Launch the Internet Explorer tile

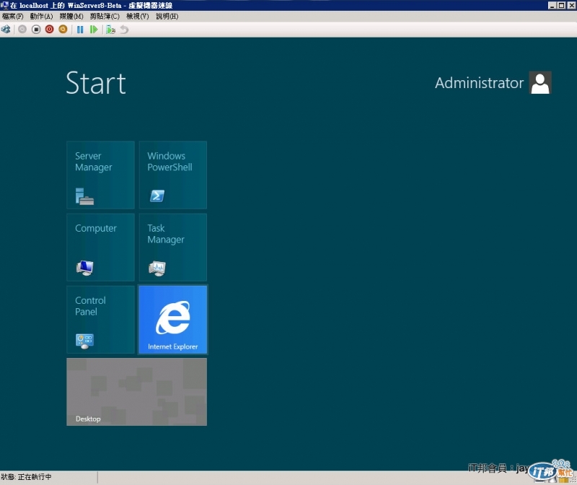[x=173, y=320]
